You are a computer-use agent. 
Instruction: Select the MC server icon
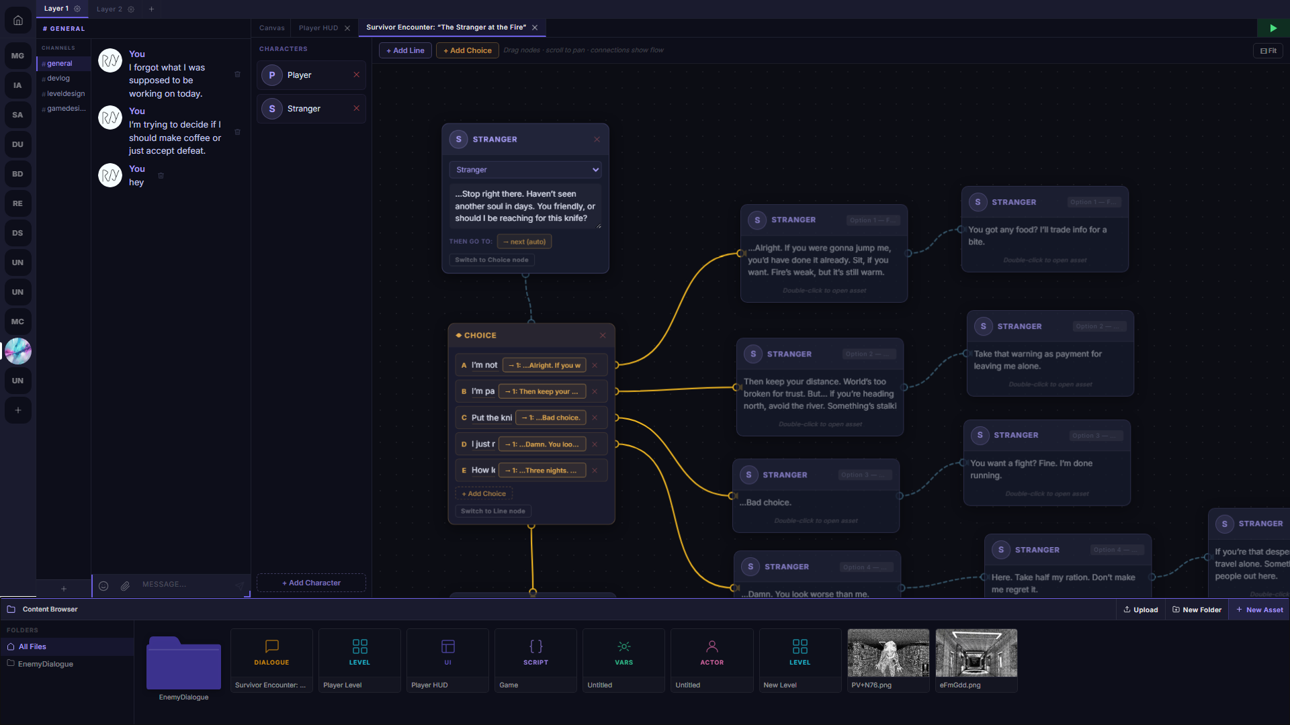coord(18,322)
